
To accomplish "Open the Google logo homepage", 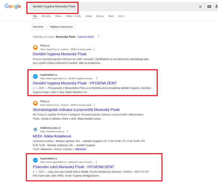I will (x=13, y=6).
